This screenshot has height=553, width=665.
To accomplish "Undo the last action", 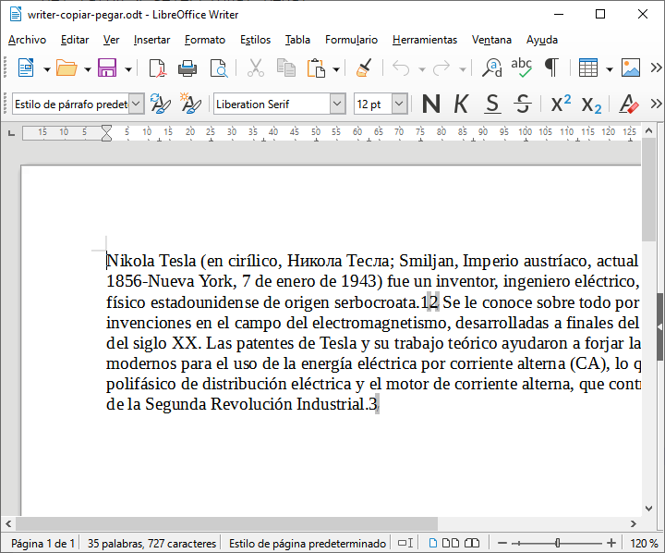I will click(x=401, y=68).
